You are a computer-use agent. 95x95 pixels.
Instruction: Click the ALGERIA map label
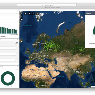(x=31, y=69)
